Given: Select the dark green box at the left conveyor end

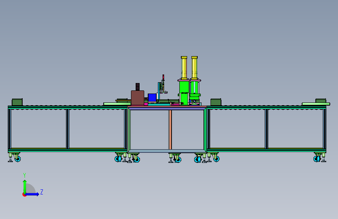Looking at the screenshot, I should [x=17, y=102].
